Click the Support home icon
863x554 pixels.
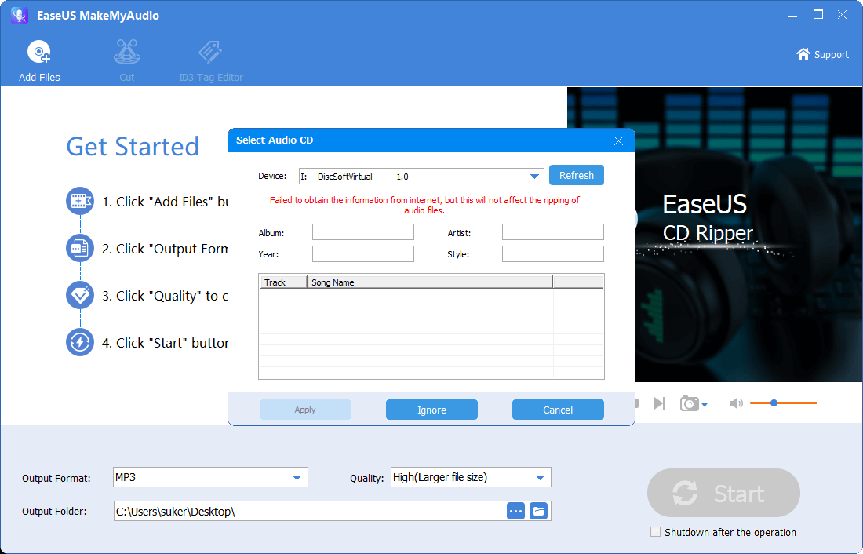[803, 54]
